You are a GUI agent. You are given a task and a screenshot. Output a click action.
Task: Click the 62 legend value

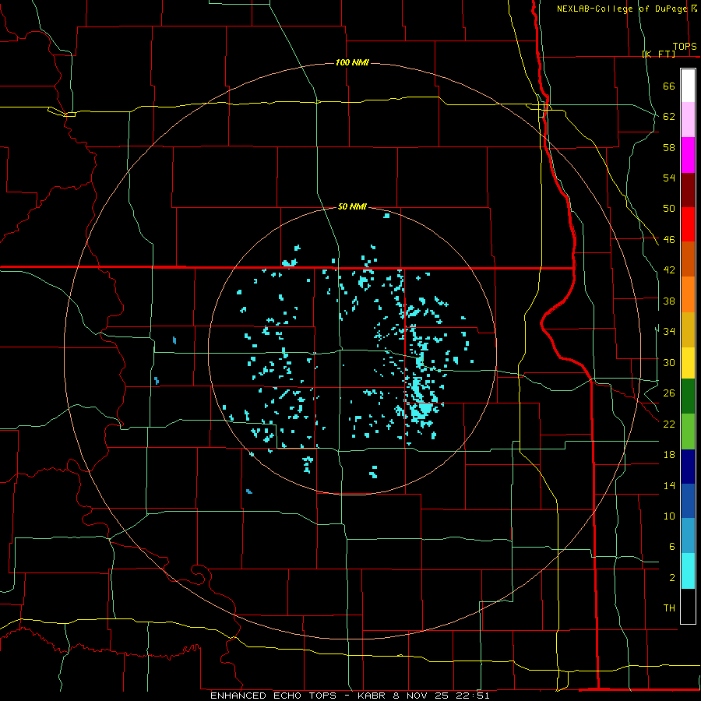(669, 117)
